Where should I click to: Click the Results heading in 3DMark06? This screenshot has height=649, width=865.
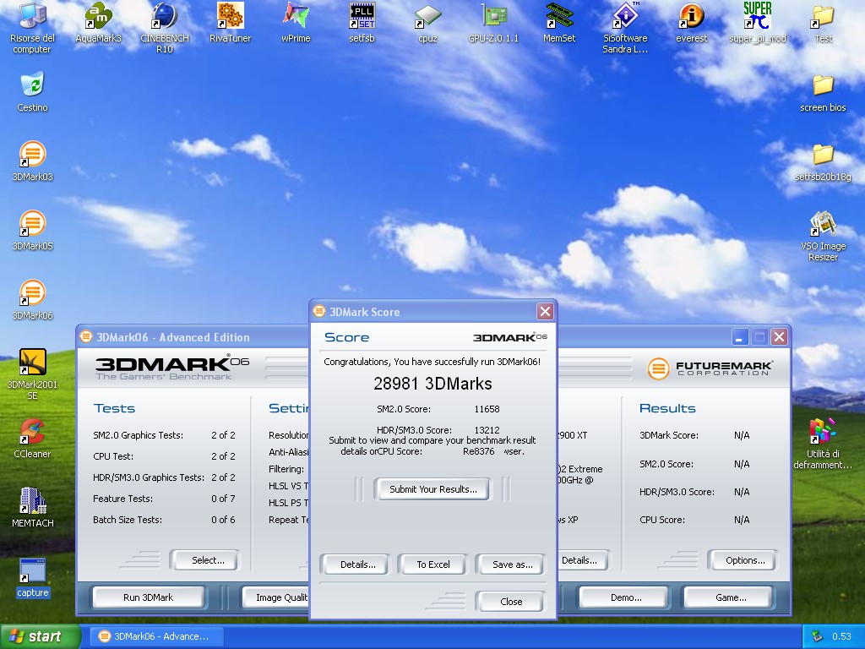click(x=667, y=408)
